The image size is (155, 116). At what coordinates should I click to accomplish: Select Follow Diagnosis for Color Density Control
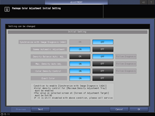(126, 71)
